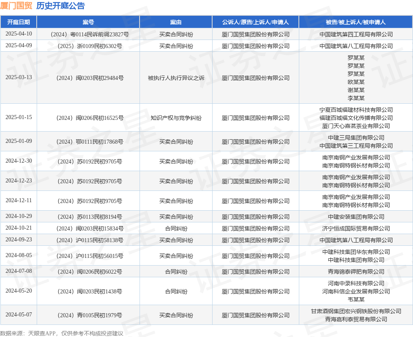
Task: Click 知识产权与竞争纠纷 case cause
Action: [x=176, y=118]
